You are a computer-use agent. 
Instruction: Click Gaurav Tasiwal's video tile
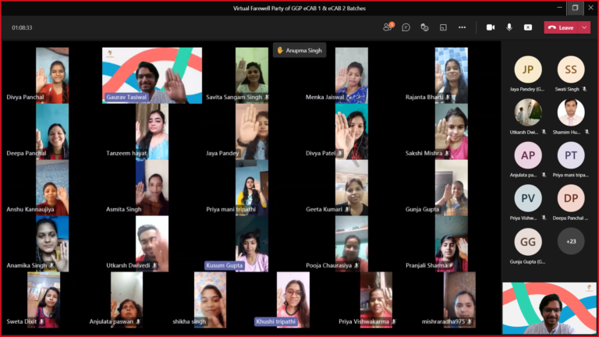(x=151, y=75)
